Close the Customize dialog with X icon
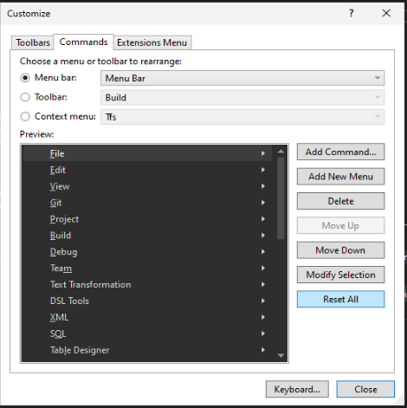This screenshot has width=407, height=408. (386, 13)
